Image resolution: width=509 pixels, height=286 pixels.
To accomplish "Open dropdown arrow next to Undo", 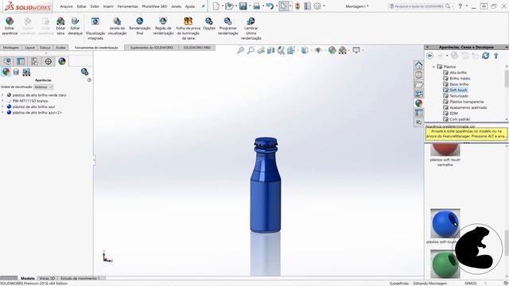I will point(276,6).
